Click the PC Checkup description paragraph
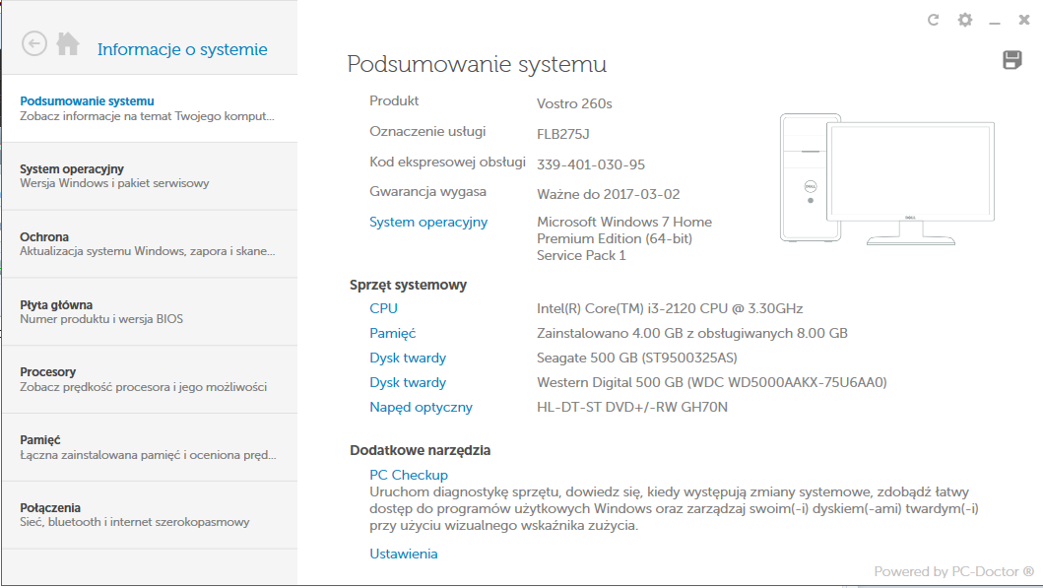This screenshot has width=1043, height=588. 675,509
